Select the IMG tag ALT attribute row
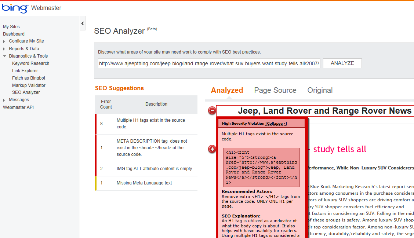This screenshot has width=414, height=238. (x=146, y=169)
